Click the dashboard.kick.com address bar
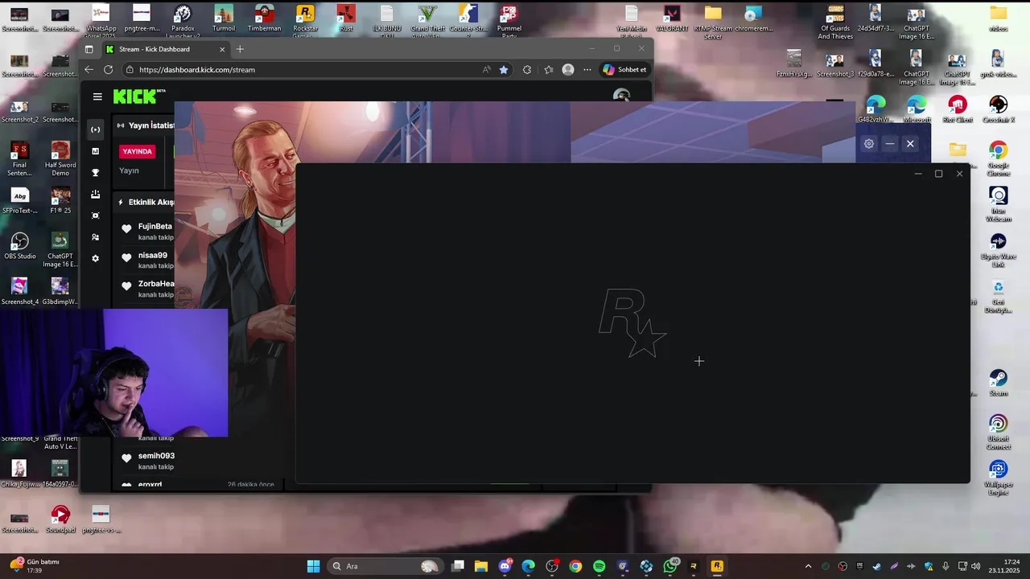 click(306, 70)
